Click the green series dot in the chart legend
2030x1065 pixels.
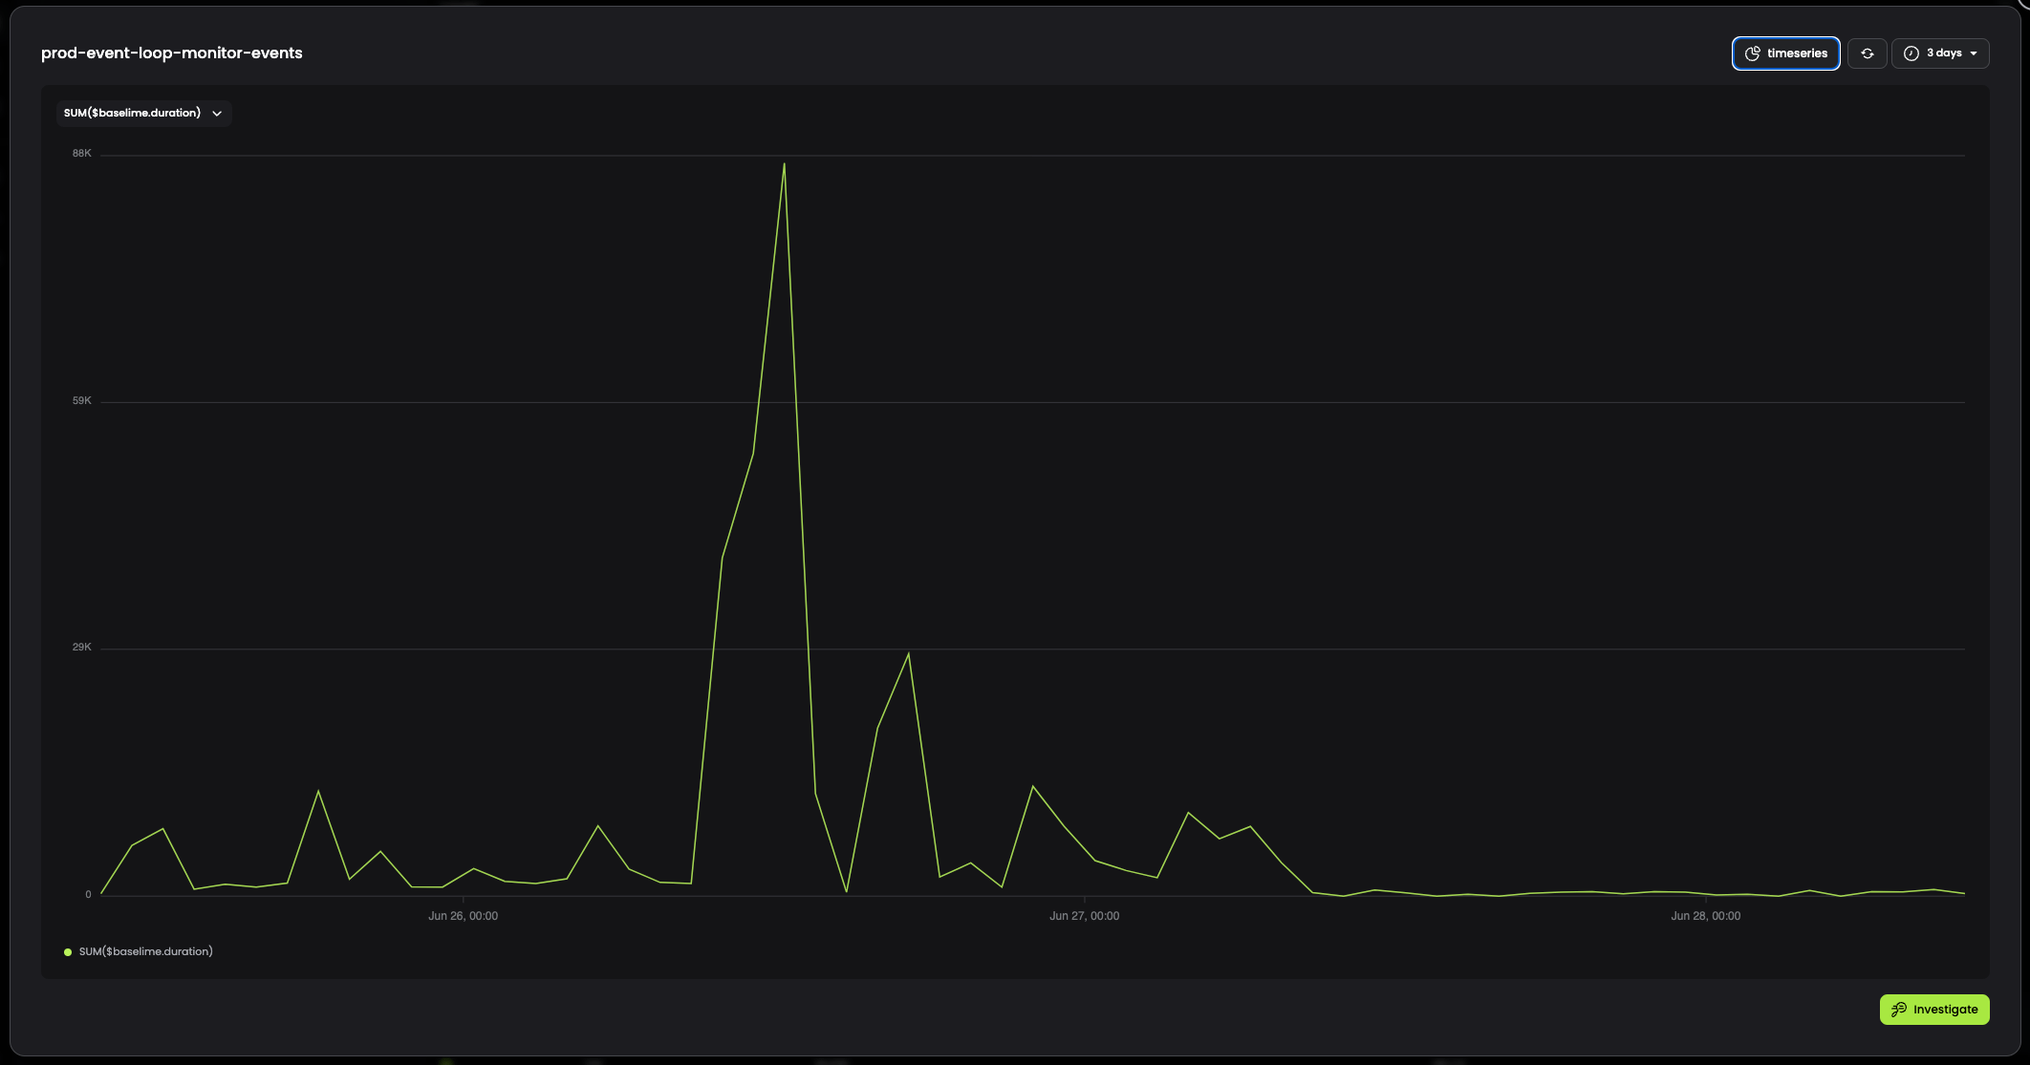click(67, 951)
